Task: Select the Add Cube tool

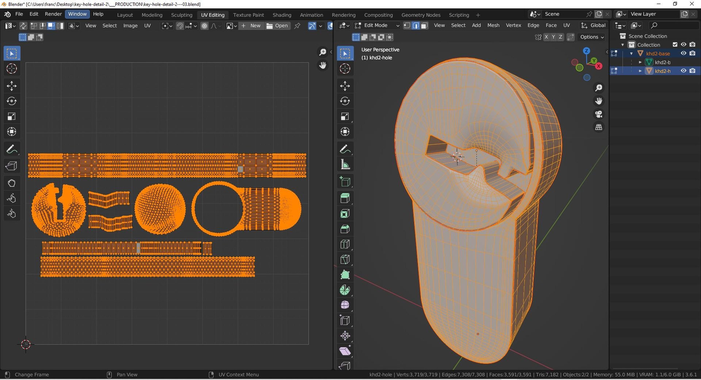Action: [345, 181]
